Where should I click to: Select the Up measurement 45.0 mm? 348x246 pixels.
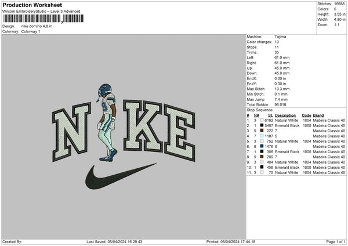pyautogui.click(x=282, y=68)
